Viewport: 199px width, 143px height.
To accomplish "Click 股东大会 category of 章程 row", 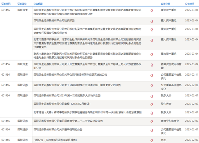I will [x=166, y=104].
